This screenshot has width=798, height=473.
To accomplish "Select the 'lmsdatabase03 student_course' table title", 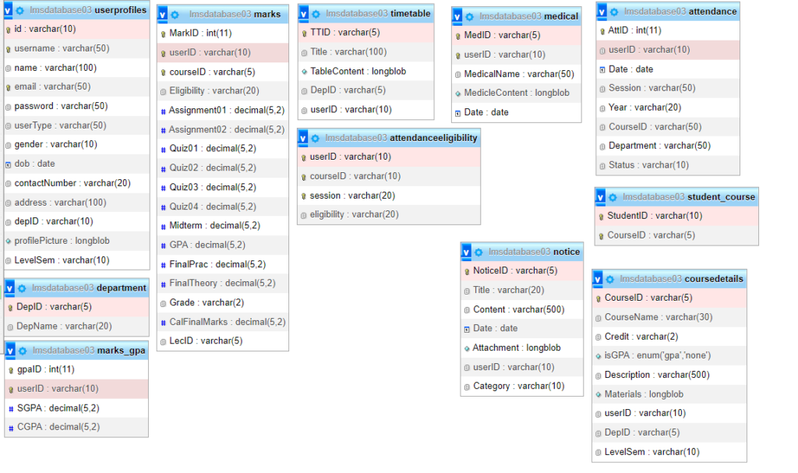I will click(689, 197).
